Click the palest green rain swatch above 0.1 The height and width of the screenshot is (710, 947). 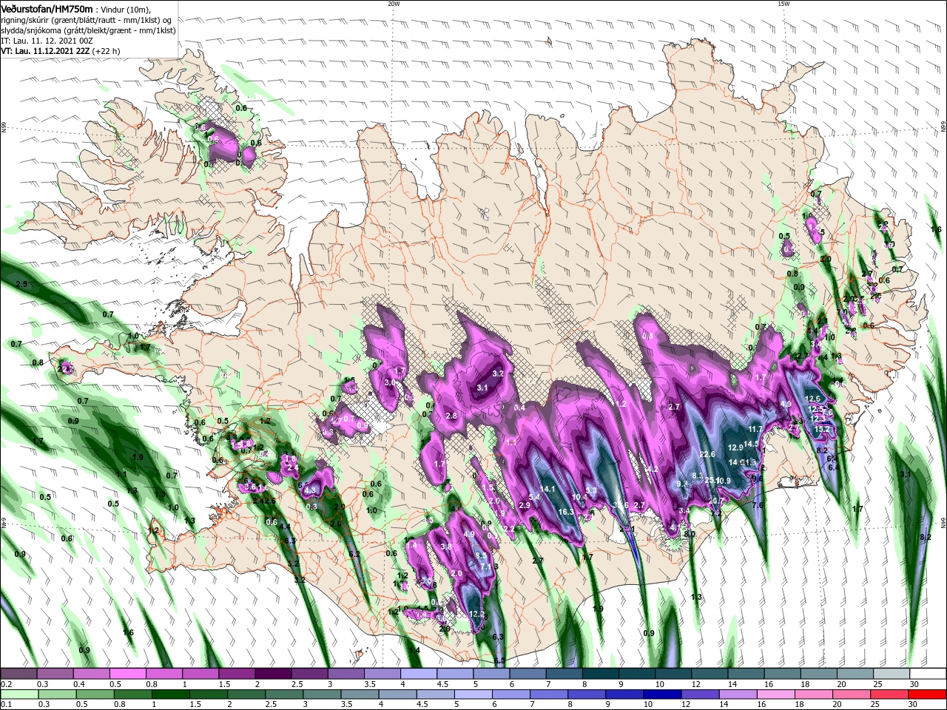(19, 694)
